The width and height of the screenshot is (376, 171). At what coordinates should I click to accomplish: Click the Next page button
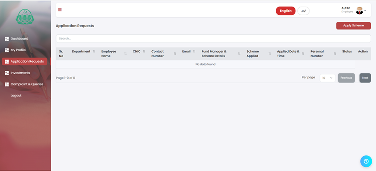pos(365,78)
